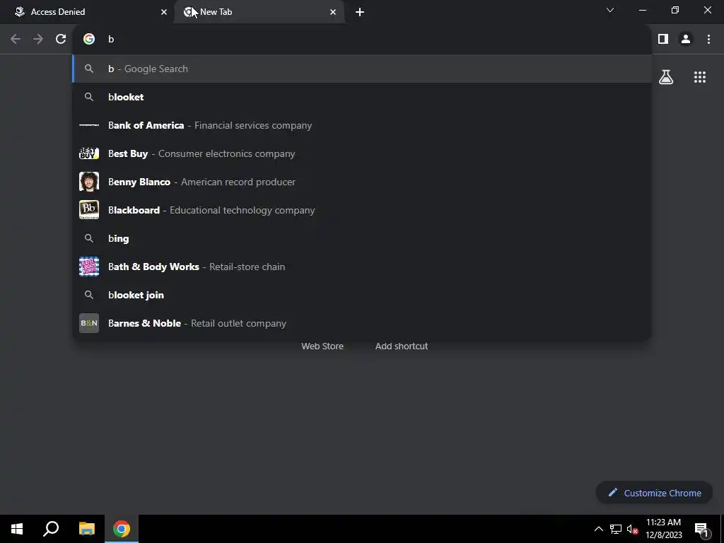Select the New Tab tab
The width and height of the screenshot is (724, 543).
(259, 12)
